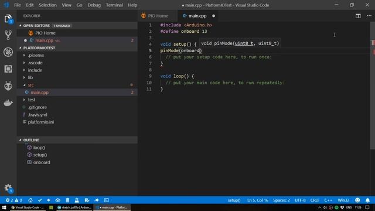Screen dimensions: 375x211
Task: Collapse the Open Editors section
Action: (x=77, y=26)
